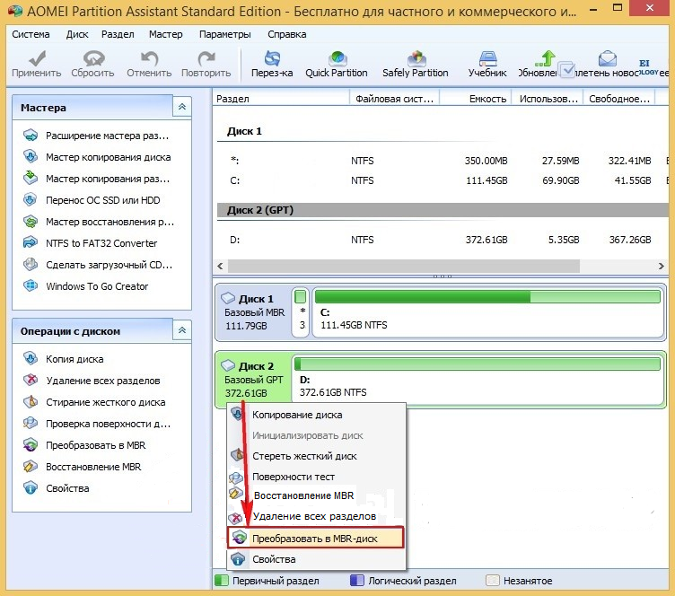
Task: Open the Диск menu
Action: click(x=77, y=34)
